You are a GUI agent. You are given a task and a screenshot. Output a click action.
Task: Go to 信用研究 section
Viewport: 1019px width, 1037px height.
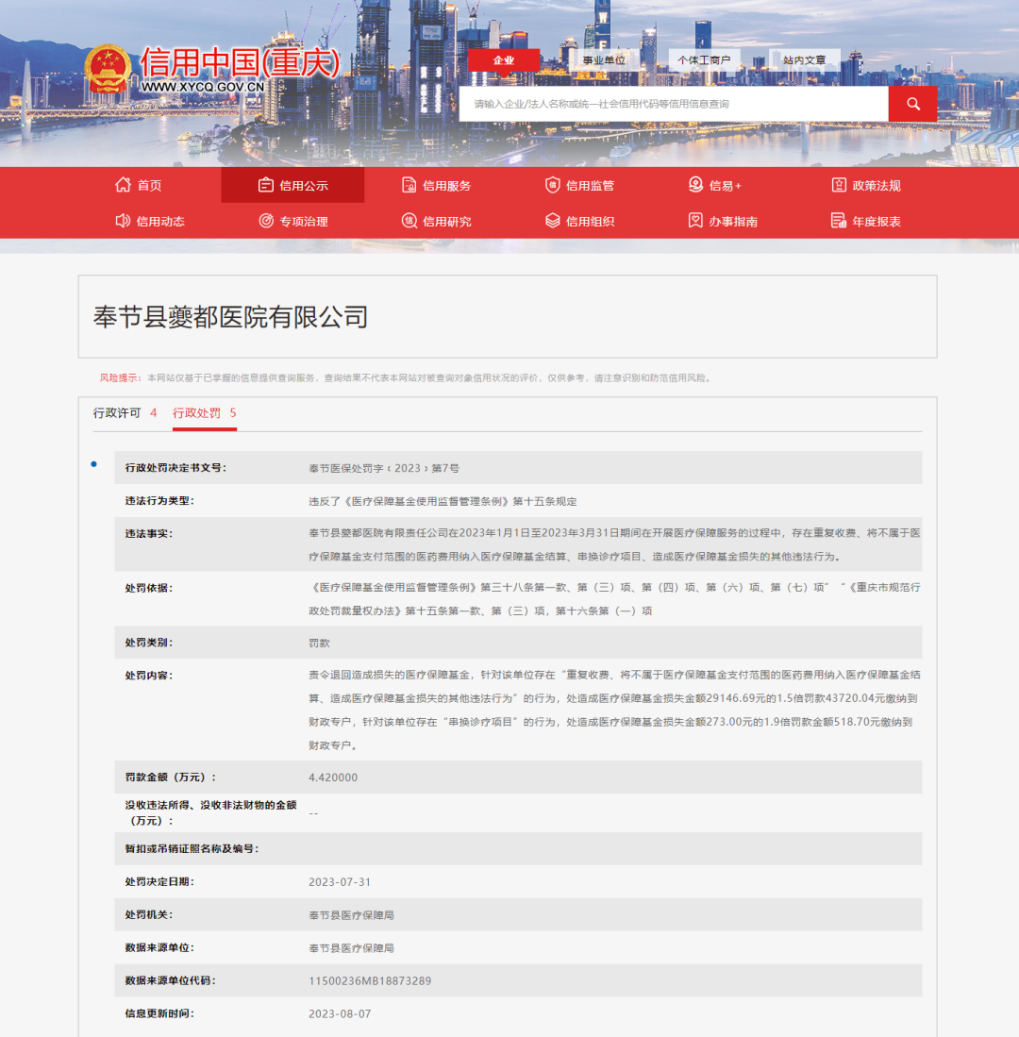pos(447,221)
